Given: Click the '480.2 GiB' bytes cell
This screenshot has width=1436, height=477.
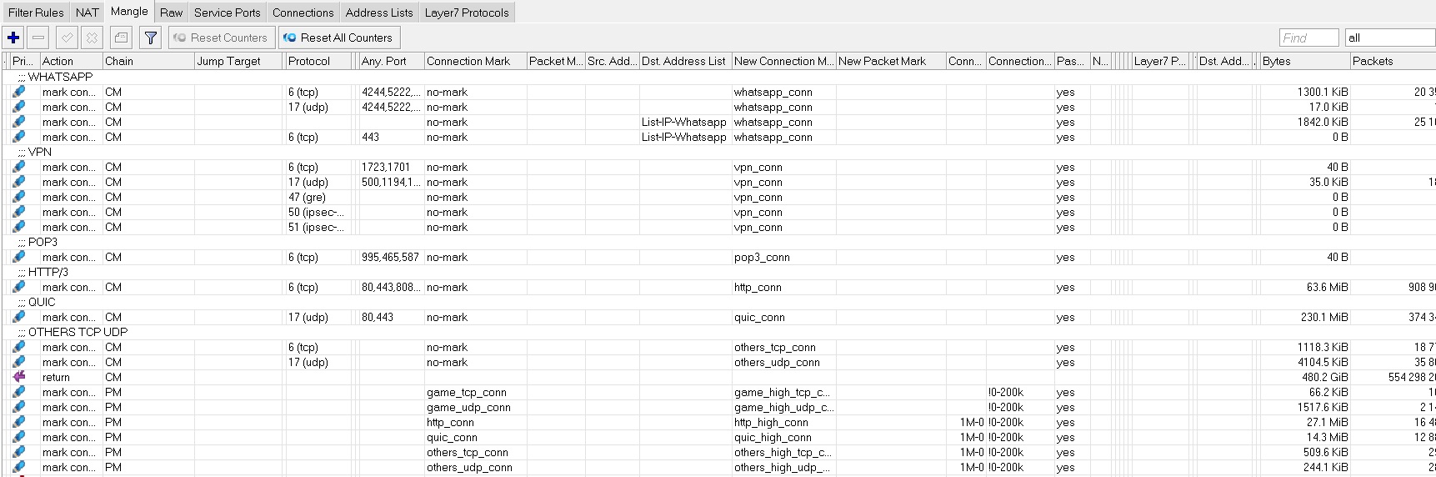Looking at the screenshot, I should (1304, 377).
